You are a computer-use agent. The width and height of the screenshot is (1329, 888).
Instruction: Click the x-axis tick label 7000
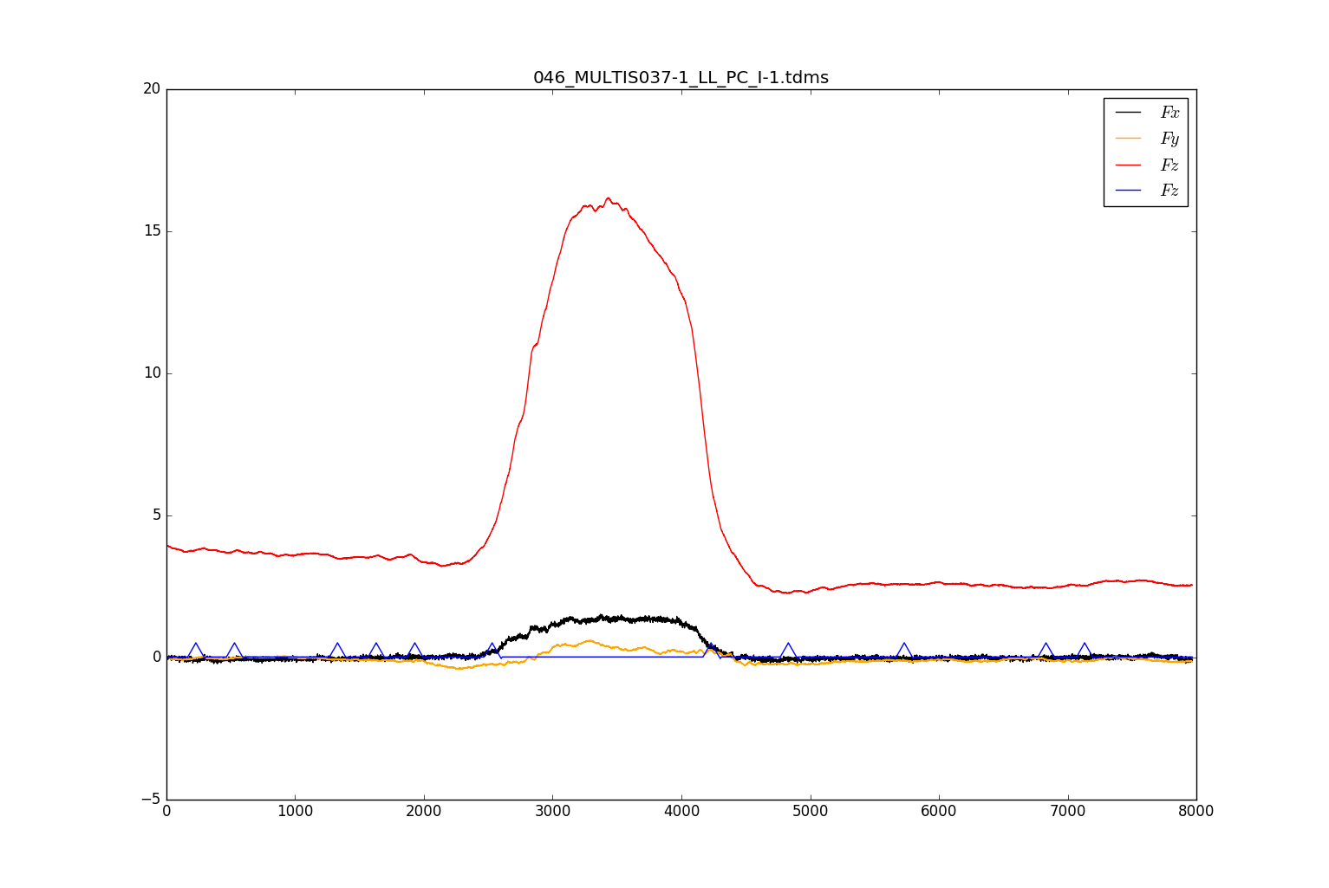click(1067, 812)
